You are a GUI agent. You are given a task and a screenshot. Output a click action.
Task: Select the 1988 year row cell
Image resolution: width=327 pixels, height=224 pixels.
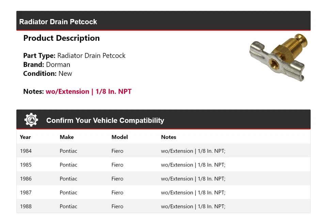(x=26, y=206)
